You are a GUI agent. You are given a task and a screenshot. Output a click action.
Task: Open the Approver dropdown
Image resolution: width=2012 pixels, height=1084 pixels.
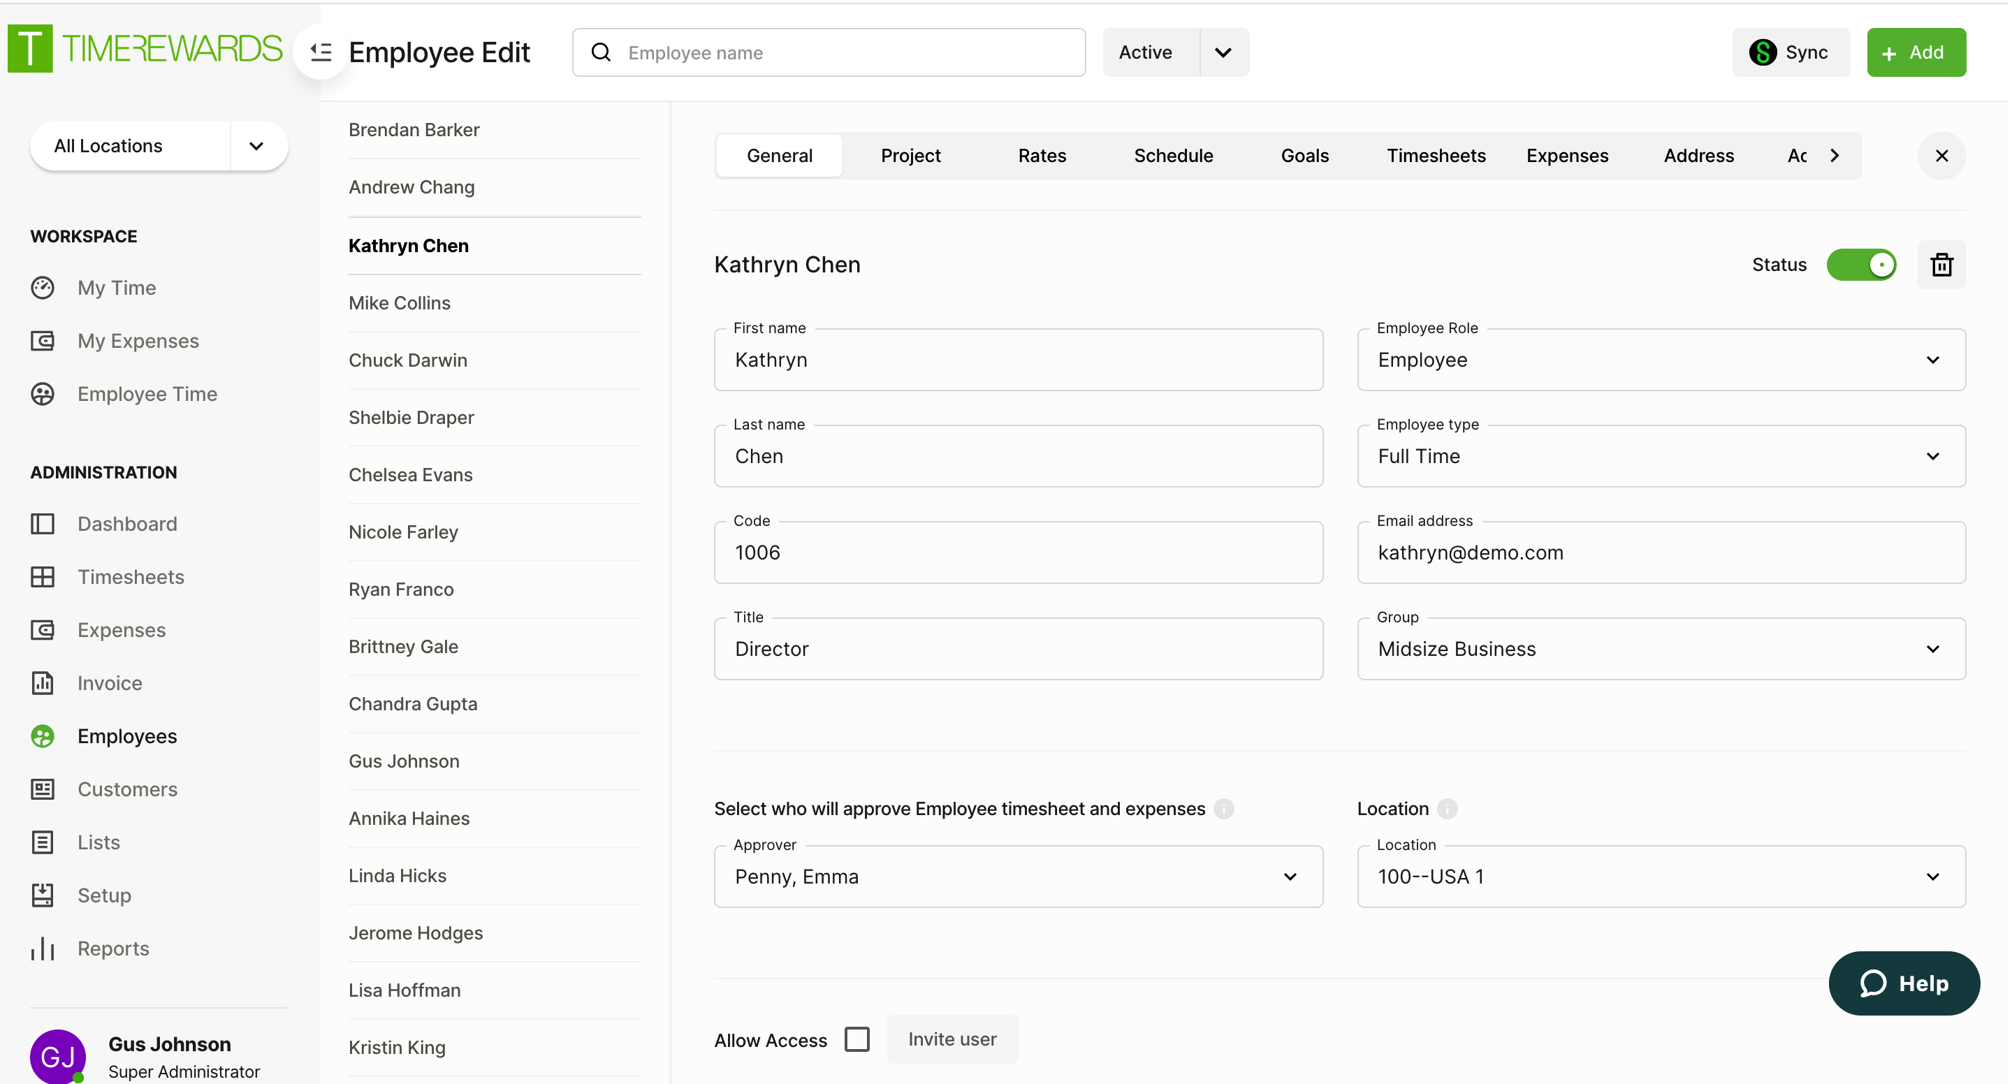point(1018,877)
